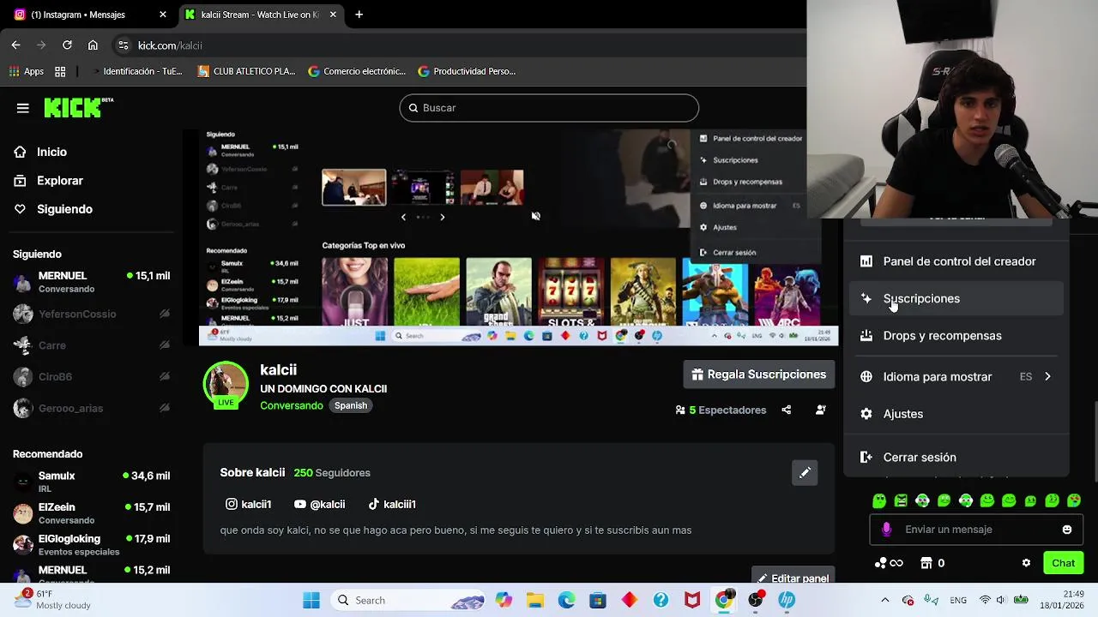Click the Spanish language tag

[x=351, y=405]
